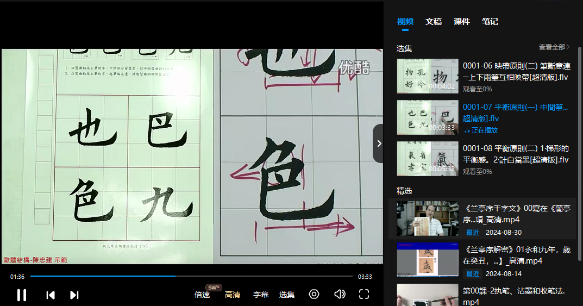Screen dimensions: 583x306
Task: Mute the video volume
Action: click(x=340, y=295)
